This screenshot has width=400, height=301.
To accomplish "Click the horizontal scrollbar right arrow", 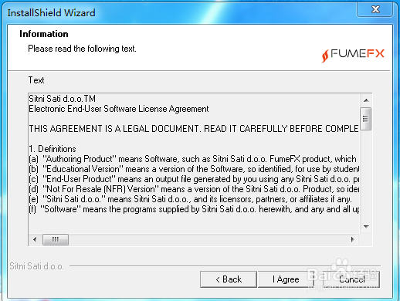I will click(353, 240).
